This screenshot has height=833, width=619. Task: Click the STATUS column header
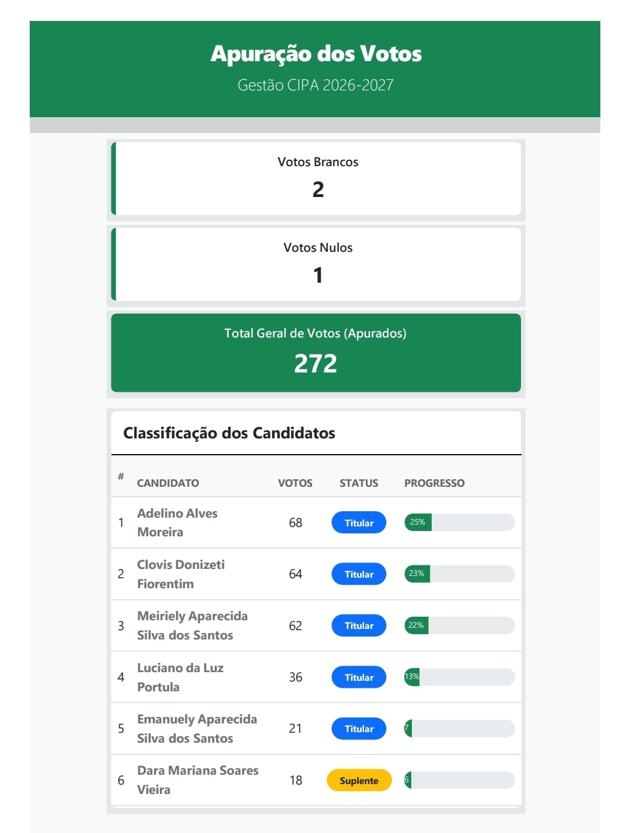coord(359,483)
